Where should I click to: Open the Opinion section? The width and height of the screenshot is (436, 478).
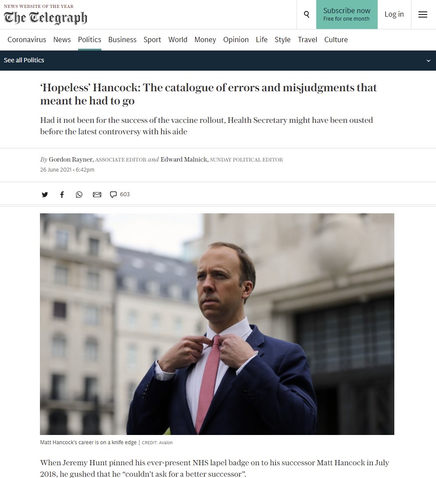[236, 40]
